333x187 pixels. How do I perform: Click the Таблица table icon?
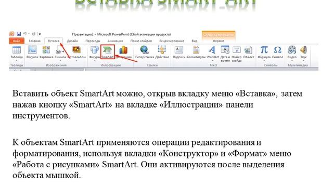[16, 50]
